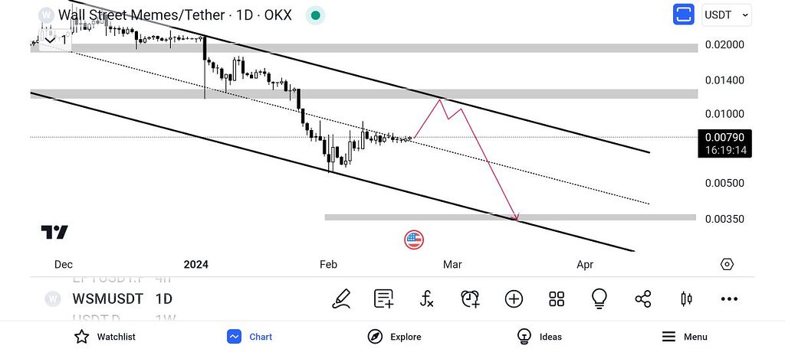Create an alert with the clock icon
Screen dimensions: 785x352
click(470, 299)
